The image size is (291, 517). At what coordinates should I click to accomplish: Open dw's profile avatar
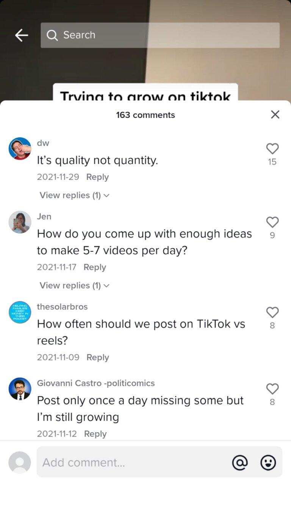[20, 148]
